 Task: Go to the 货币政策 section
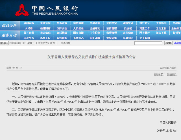click(62, 23)
